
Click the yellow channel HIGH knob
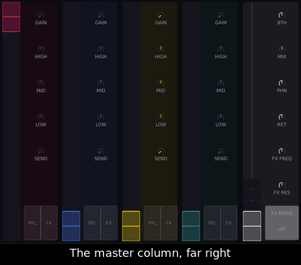pyautogui.click(x=161, y=49)
